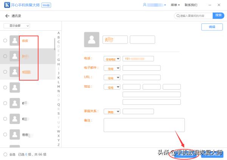Select the 爸爸 contact avatar
Screen dimensions: 227x160
click(x=15, y=134)
